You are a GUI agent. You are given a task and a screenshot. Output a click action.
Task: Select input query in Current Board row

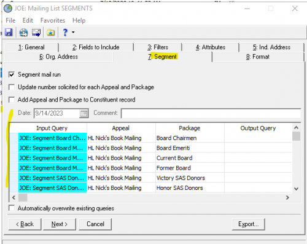52,158
